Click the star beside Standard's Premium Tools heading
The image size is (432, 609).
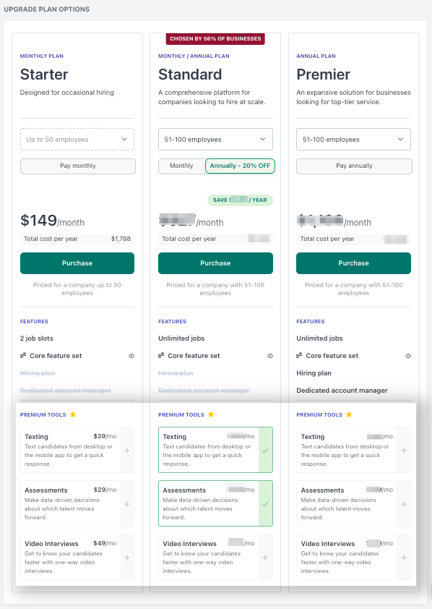tap(210, 414)
